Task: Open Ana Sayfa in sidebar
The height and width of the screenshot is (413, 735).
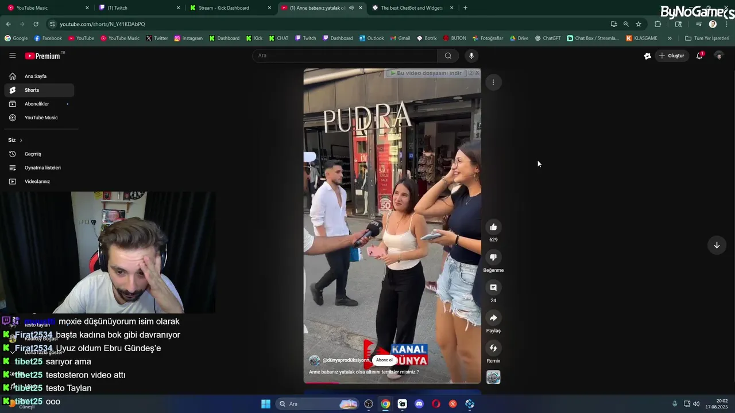Action: (x=39, y=76)
